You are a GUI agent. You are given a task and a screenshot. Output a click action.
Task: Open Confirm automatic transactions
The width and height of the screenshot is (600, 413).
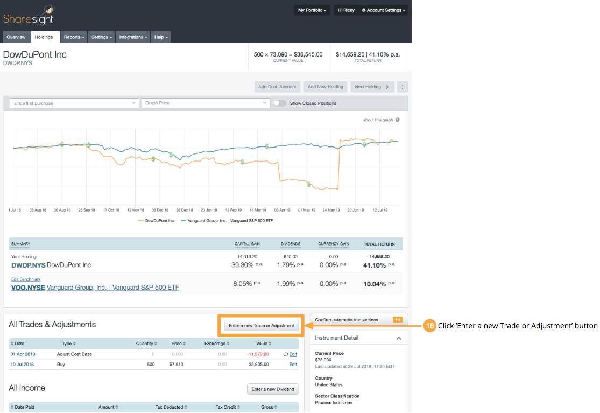(x=358, y=320)
